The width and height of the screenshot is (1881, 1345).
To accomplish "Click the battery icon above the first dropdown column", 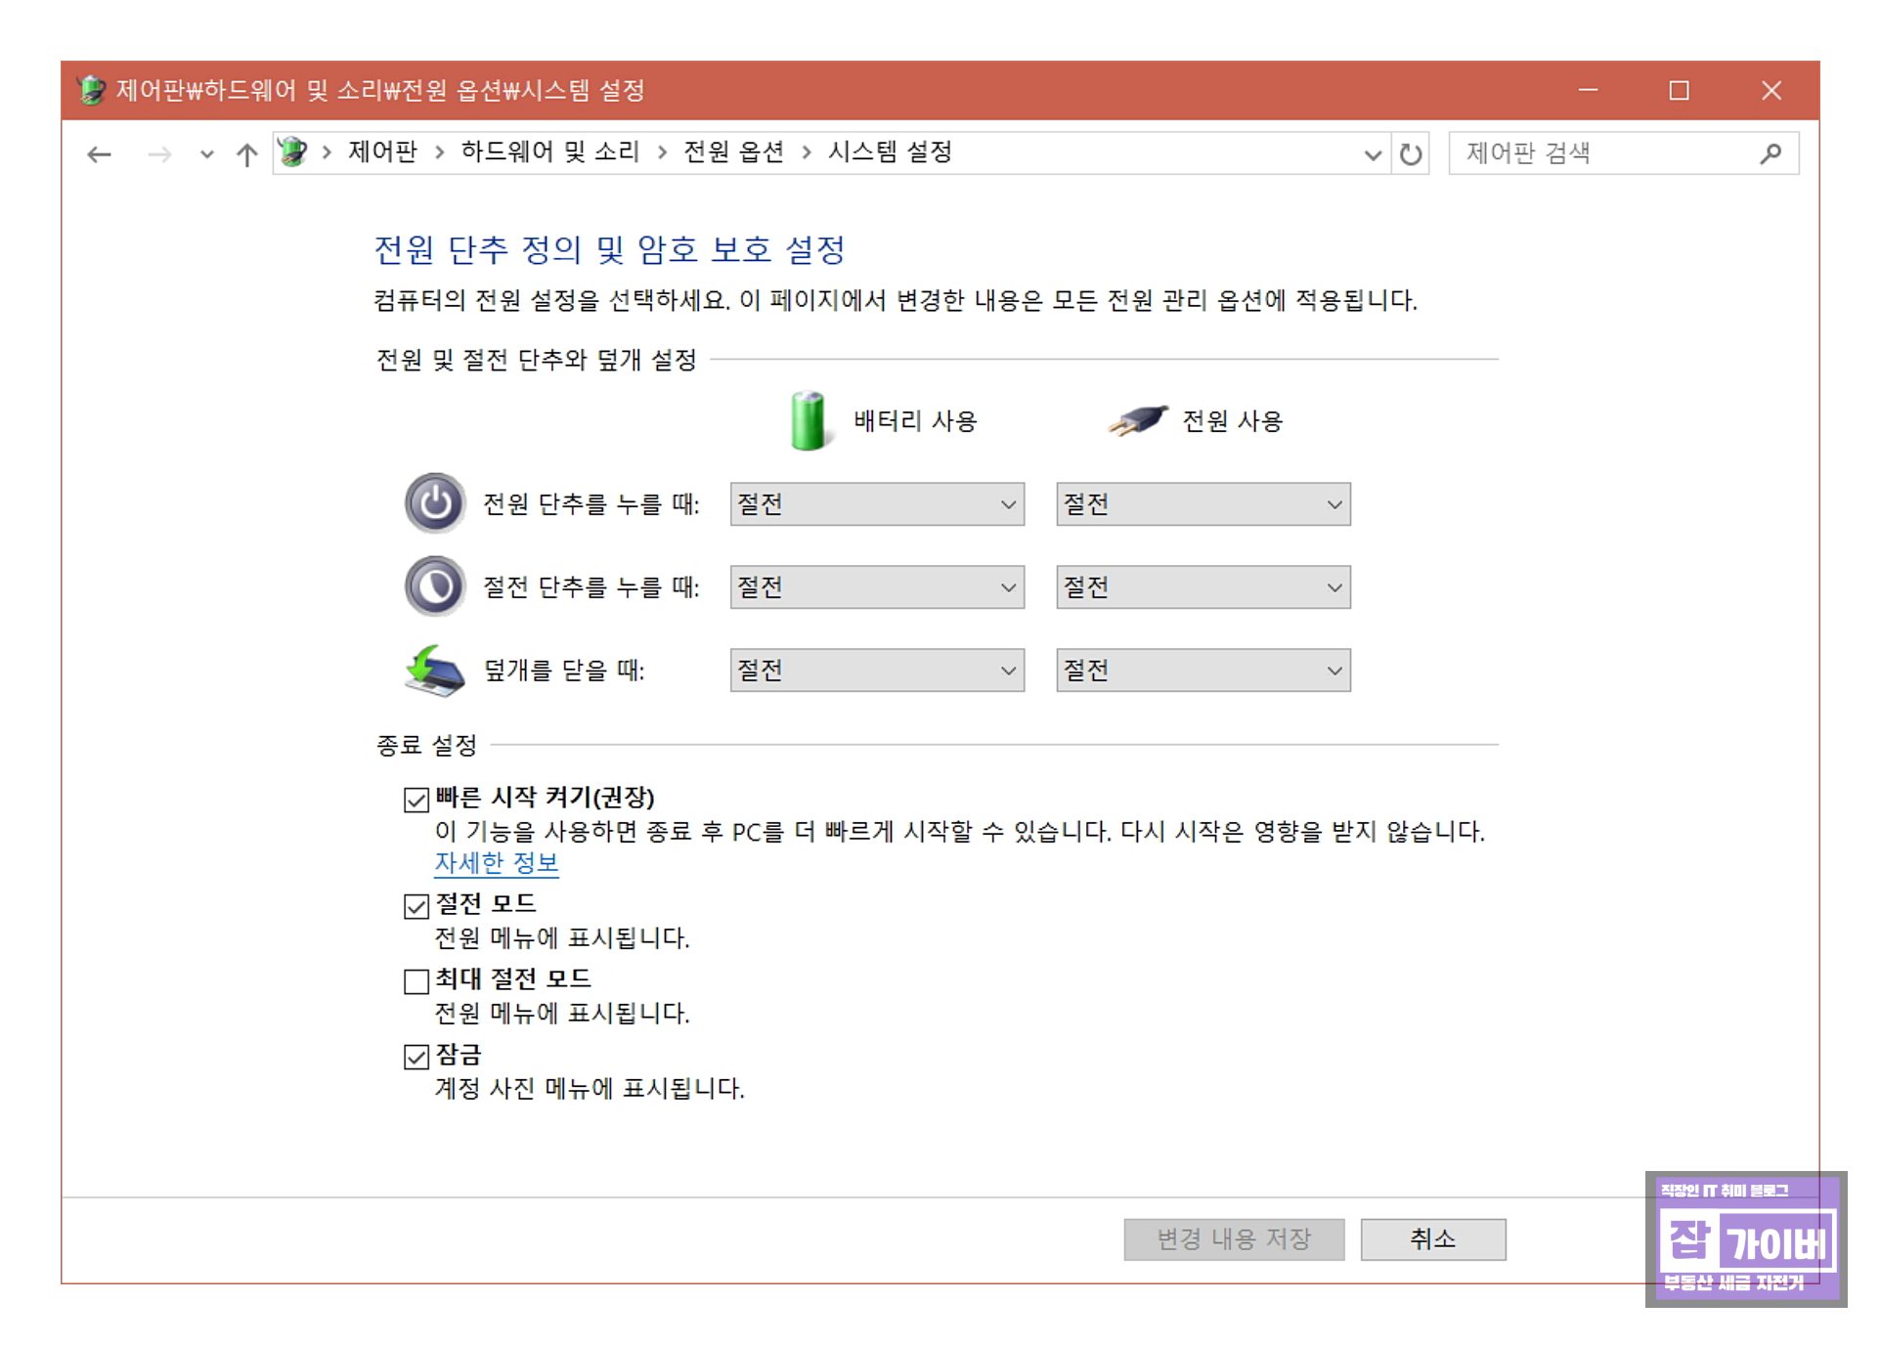I will coord(808,420).
